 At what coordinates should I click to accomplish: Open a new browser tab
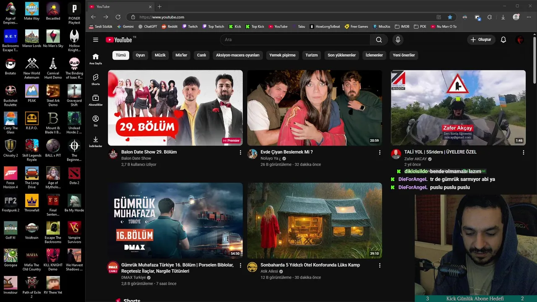[159, 6]
